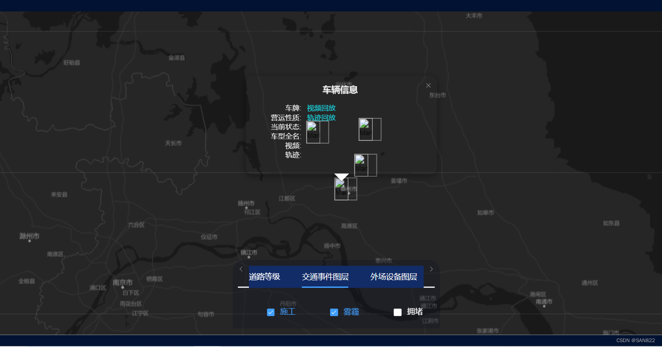Disable the 雾霾 layer checkbox
This screenshot has height=347, width=662.
click(x=334, y=312)
